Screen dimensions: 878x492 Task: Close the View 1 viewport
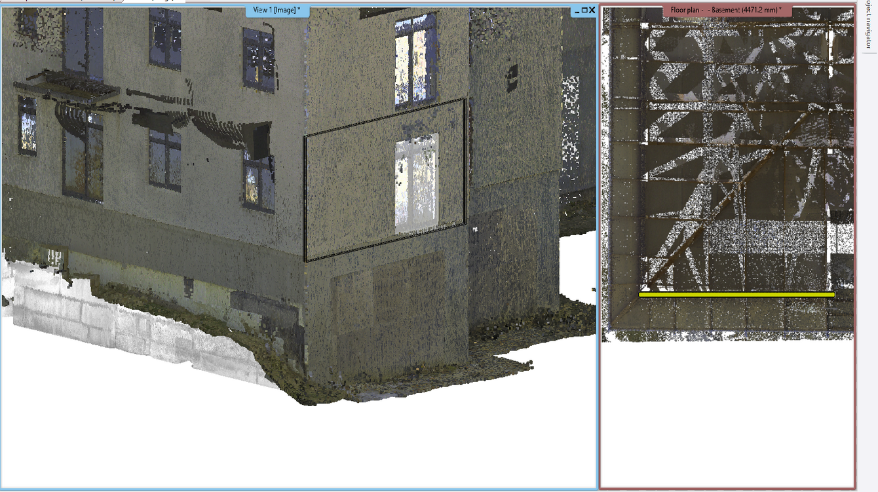pos(592,10)
